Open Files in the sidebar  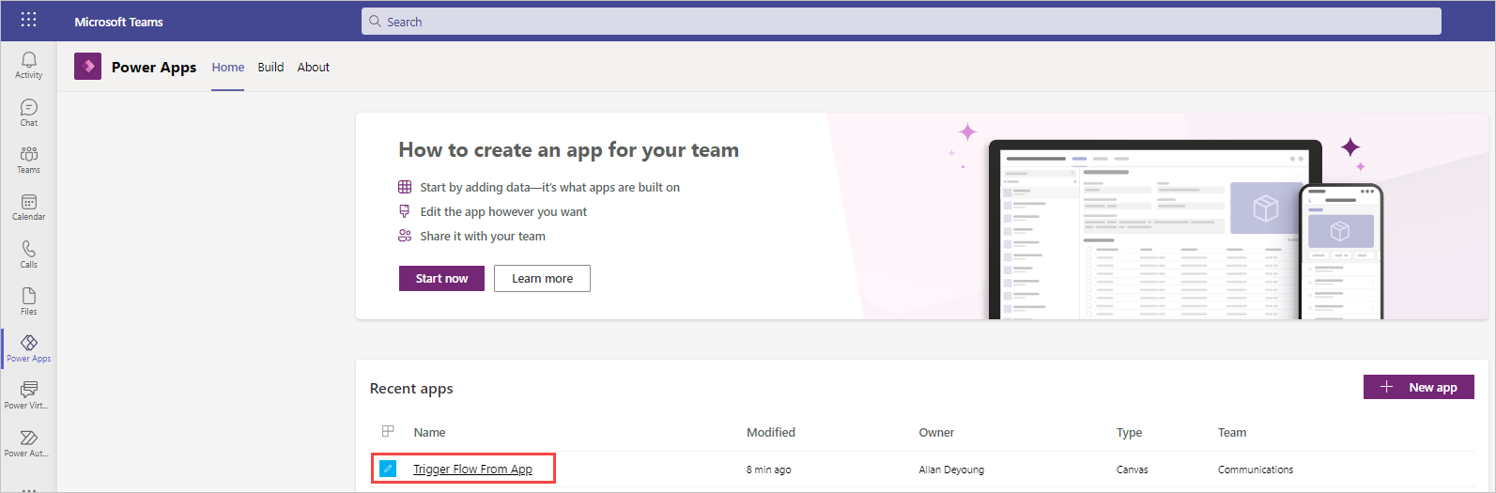[x=29, y=301]
